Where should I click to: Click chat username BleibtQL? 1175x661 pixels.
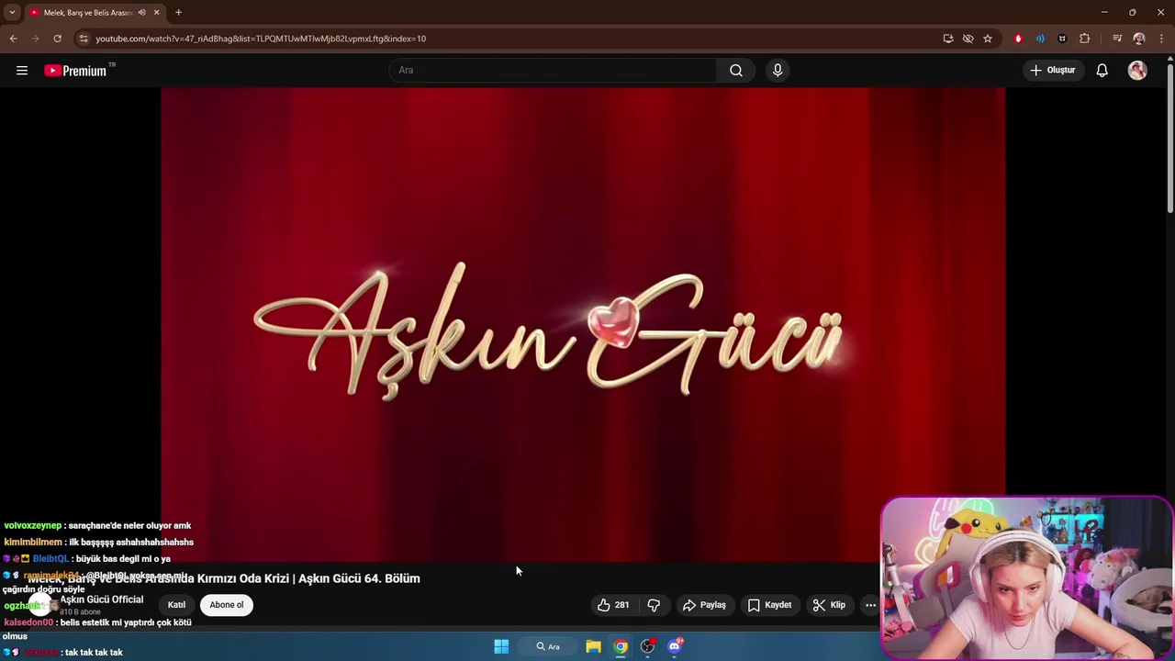click(x=50, y=558)
